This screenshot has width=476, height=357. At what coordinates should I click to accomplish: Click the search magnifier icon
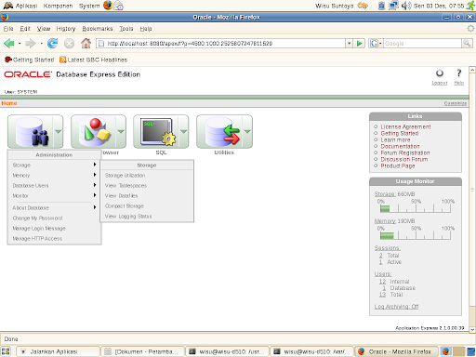[x=467, y=44]
